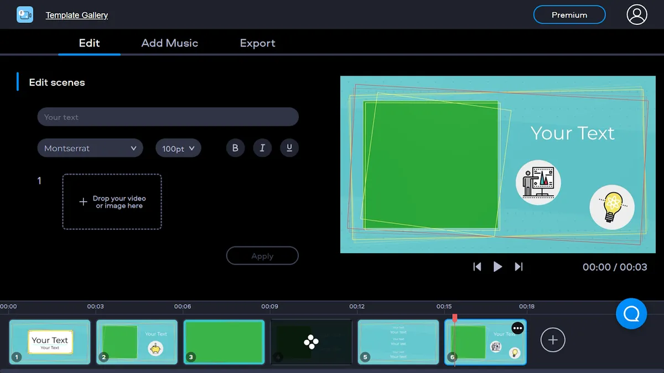
Task: Toggle italic text formatting
Action: click(x=262, y=148)
